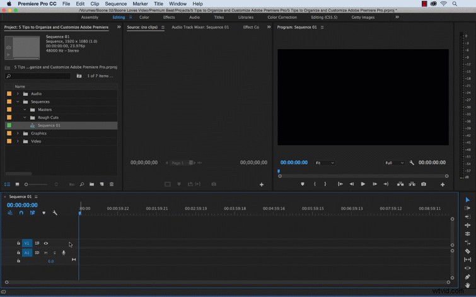Screen dimensions: 476x297
Task: Click the Export Frame camera icon
Action: tap(424, 184)
